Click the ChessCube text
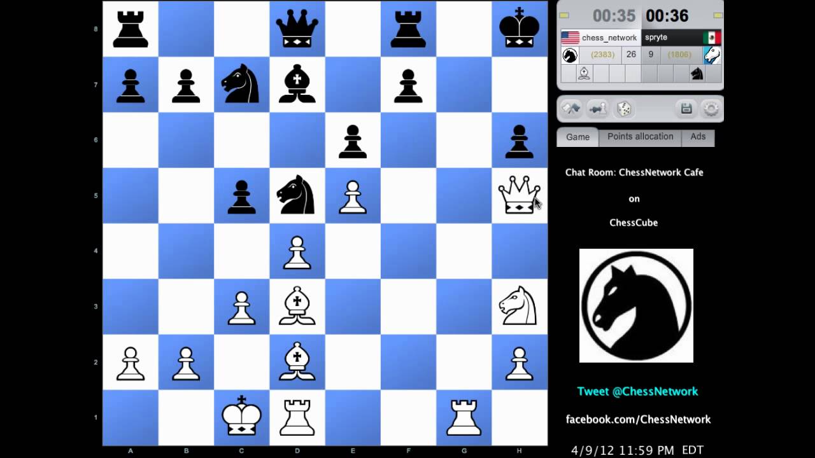This screenshot has width=815, height=458. pos(634,223)
